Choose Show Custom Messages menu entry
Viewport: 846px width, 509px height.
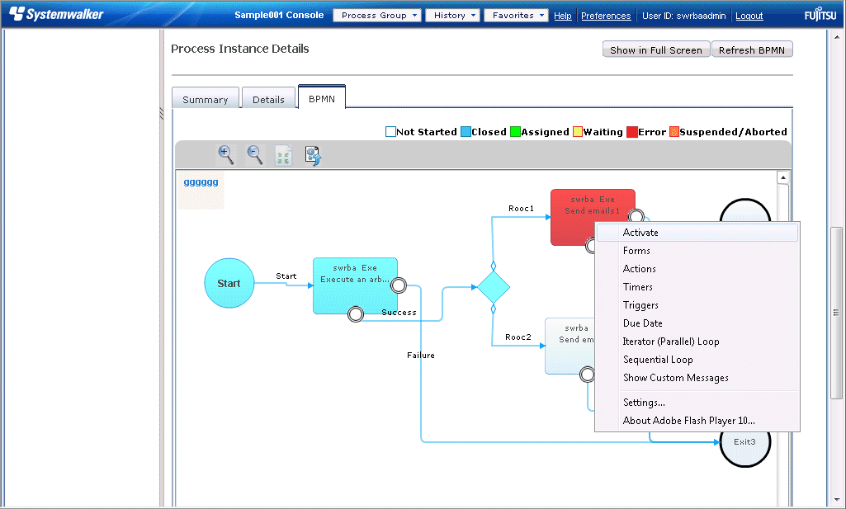[697, 378]
